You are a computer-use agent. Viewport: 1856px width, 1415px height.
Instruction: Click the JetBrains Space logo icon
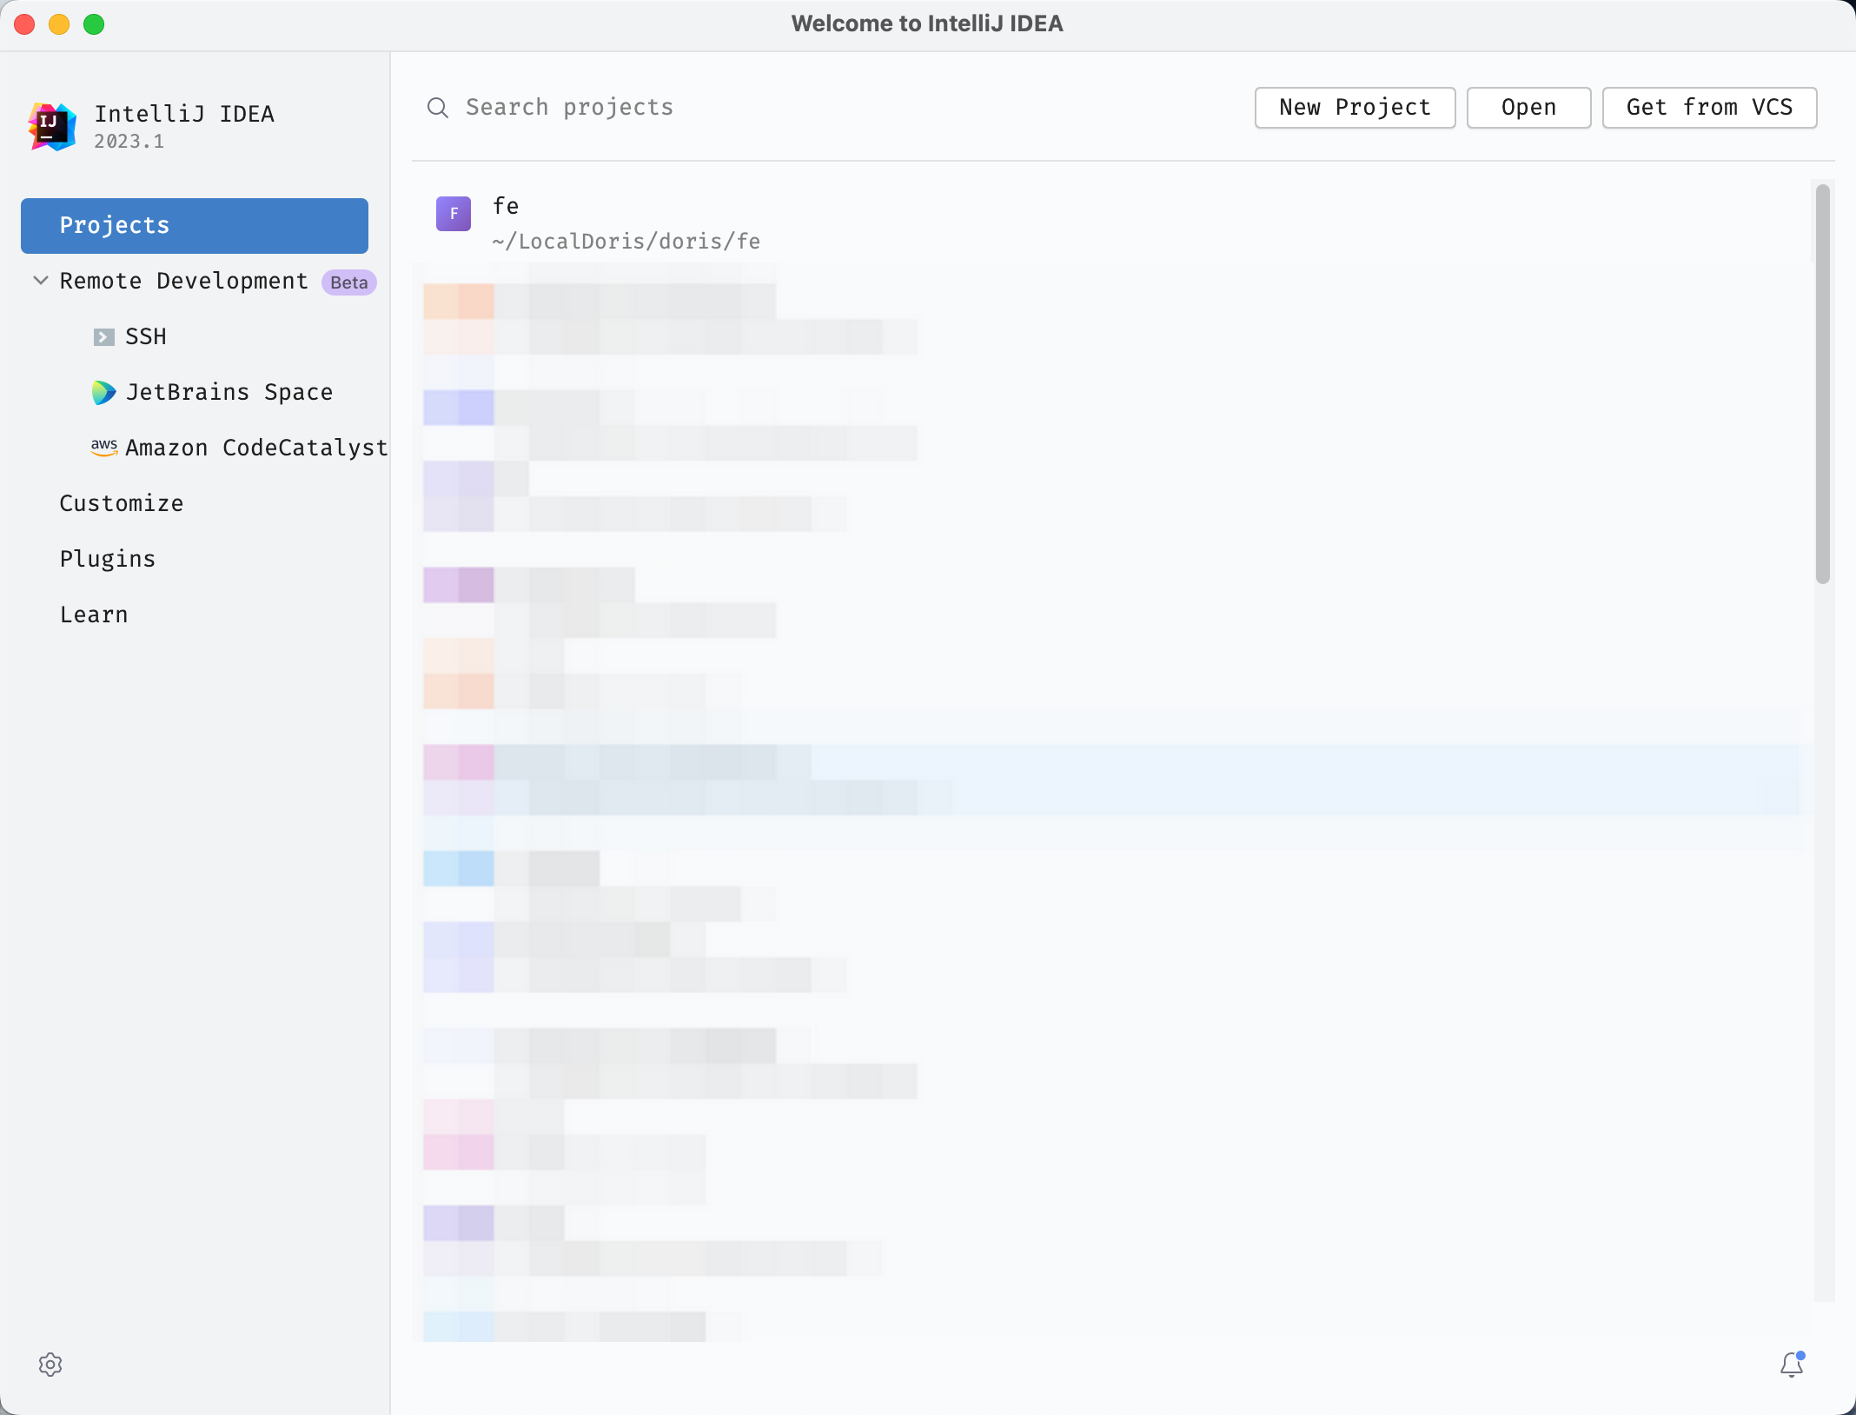click(x=103, y=393)
